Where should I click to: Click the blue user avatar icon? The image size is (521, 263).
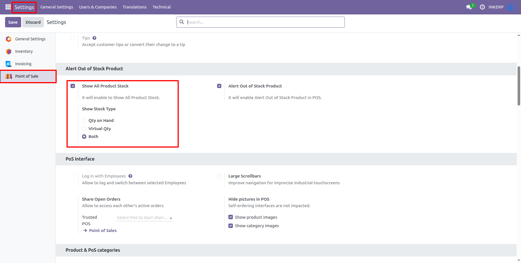pos(511,7)
